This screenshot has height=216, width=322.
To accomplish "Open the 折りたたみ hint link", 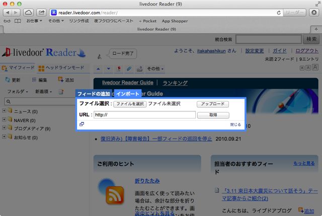I will pyautogui.click(x=147, y=181).
